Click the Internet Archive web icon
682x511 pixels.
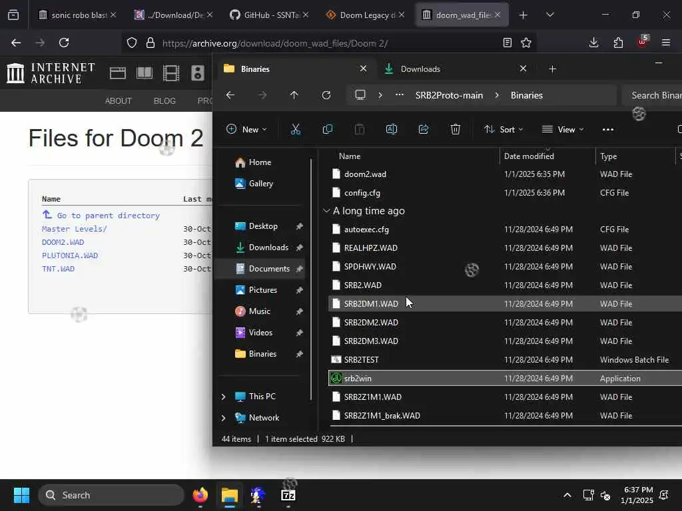[x=118, y=73]
